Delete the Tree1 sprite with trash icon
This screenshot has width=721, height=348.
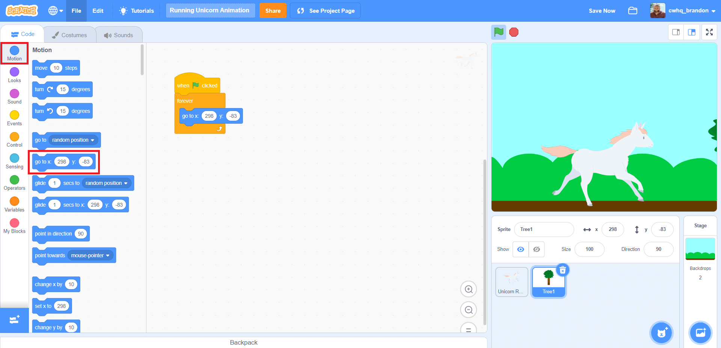click(563, 270)
